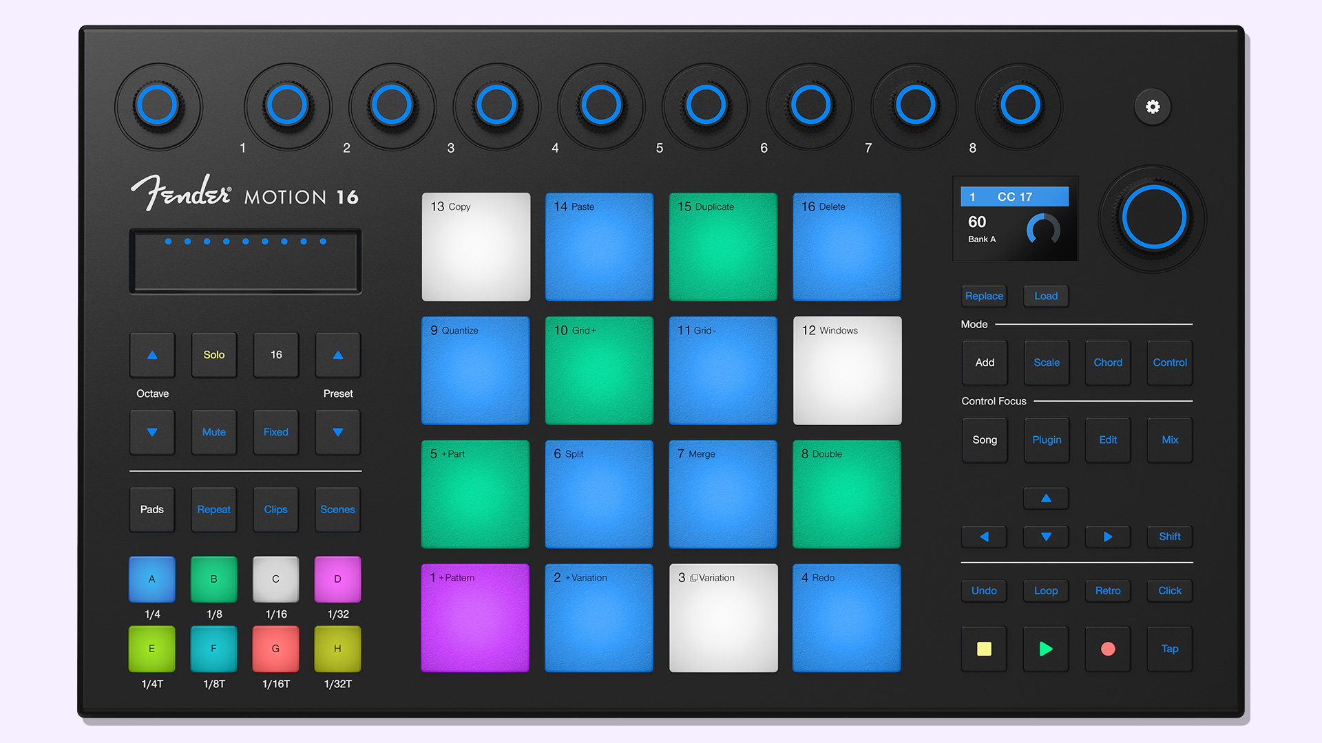Image resolution: width=1322 pixels, height=743 pixels.
Task: Select the Scale mode
Action: pos(1047,363)
